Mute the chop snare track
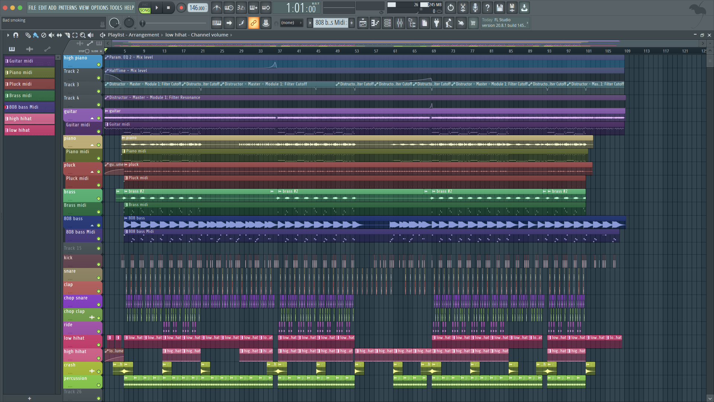Screen dimensions: 714x402 point(99,304)
